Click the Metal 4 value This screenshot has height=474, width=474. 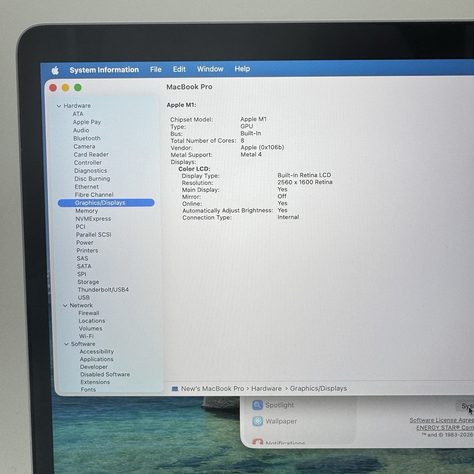(251, 154)
